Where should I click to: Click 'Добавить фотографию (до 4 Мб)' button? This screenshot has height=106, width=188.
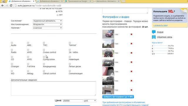118,97
